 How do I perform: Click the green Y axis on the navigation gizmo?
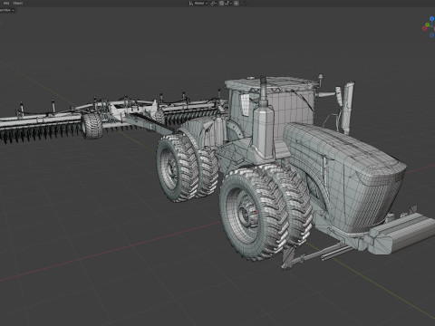pos(428,24)
